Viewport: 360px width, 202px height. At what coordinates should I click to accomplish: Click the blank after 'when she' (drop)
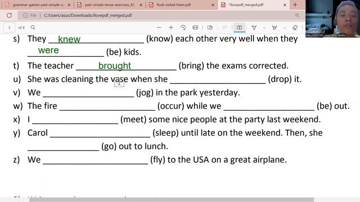(218, 80)
